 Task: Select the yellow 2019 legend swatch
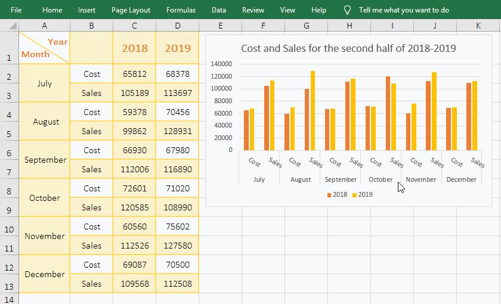coord(354,195)
